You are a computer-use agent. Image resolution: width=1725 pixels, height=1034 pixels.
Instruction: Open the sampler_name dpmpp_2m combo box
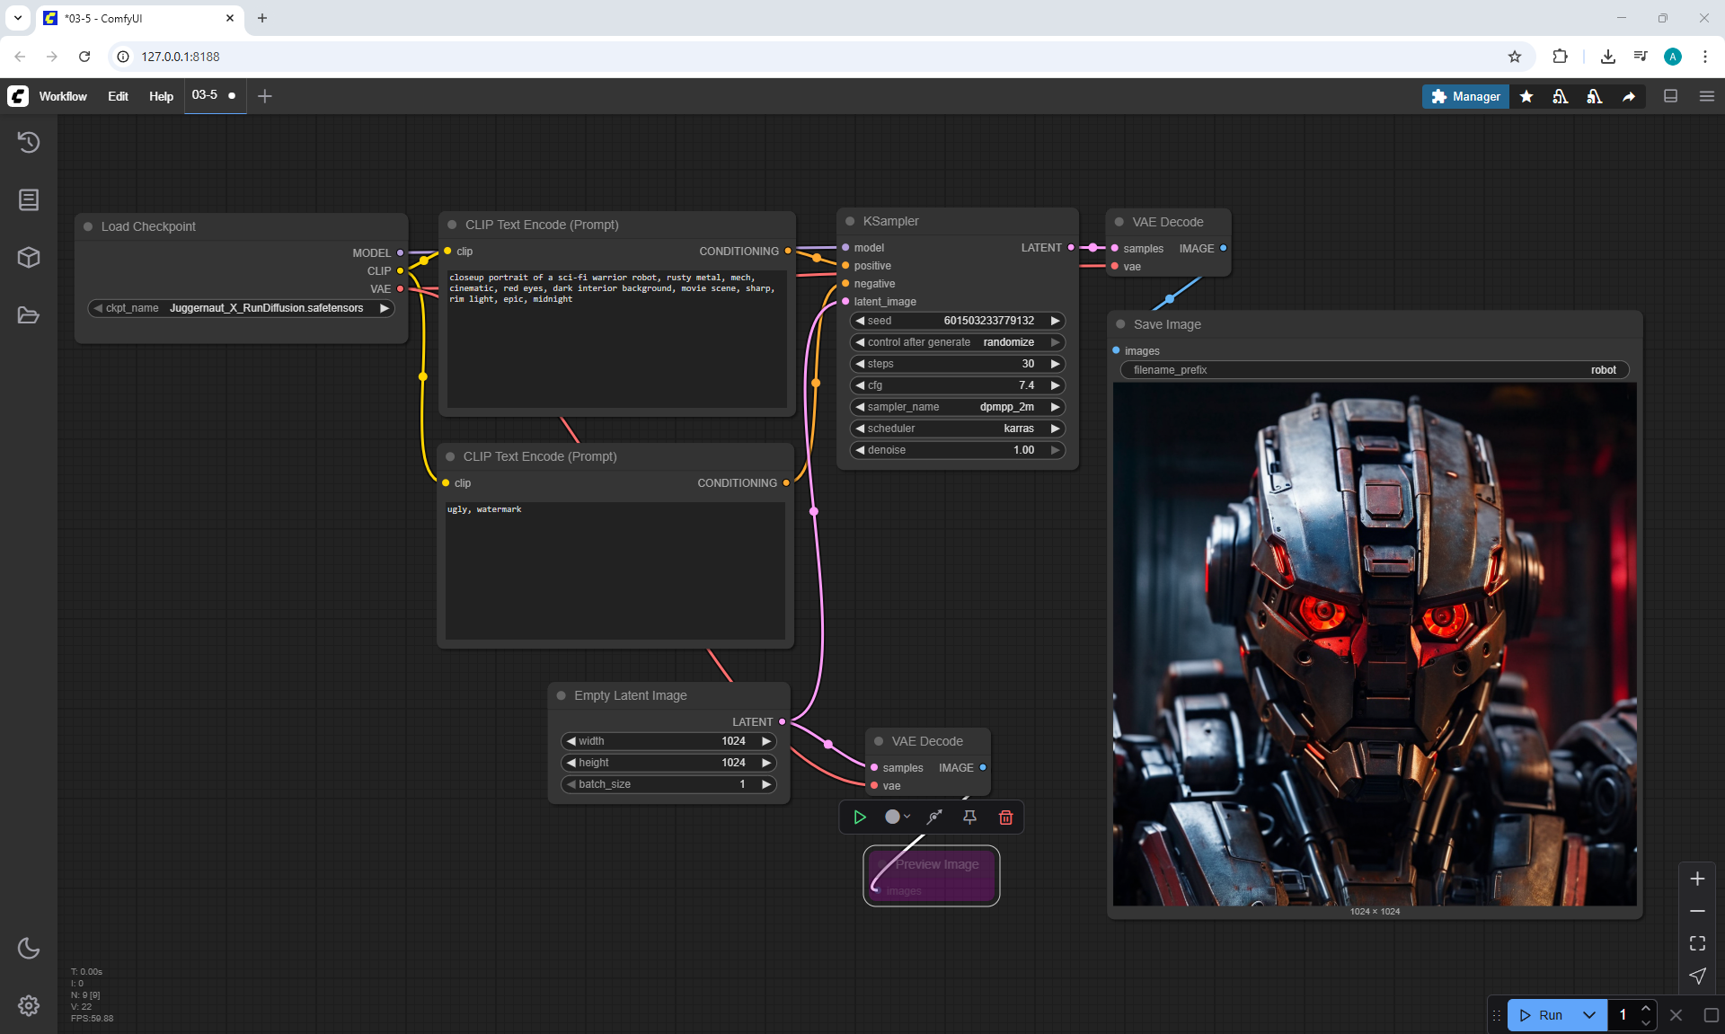click(x=957, y=407)
